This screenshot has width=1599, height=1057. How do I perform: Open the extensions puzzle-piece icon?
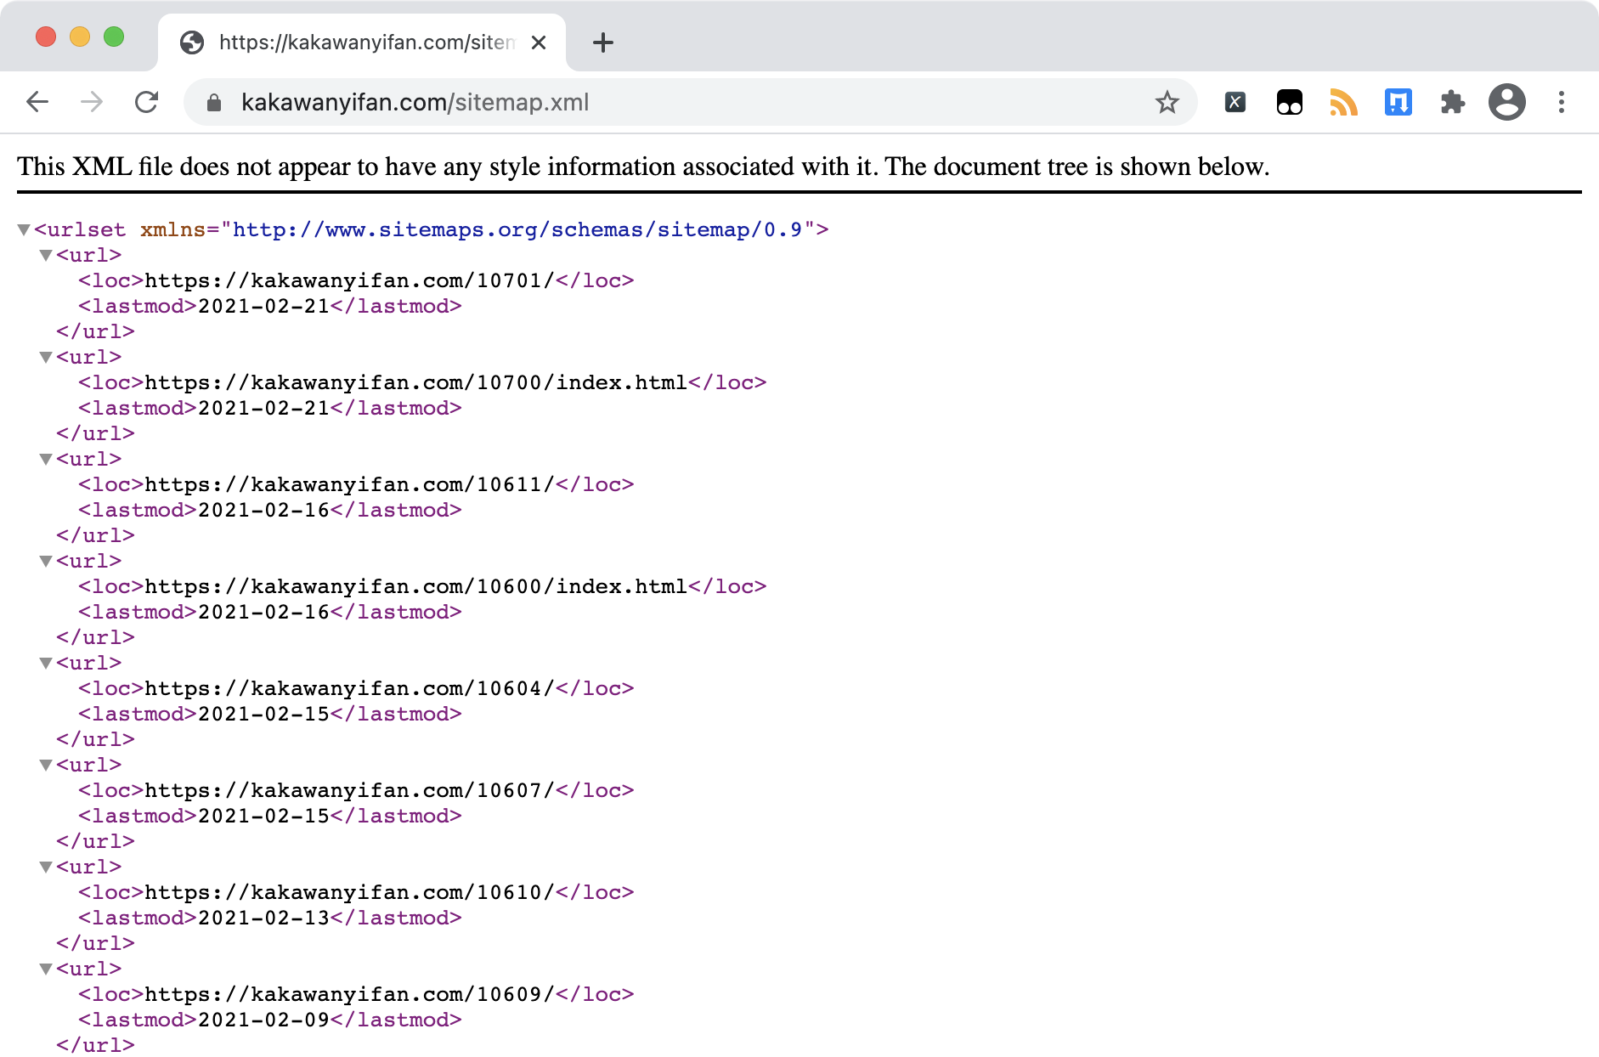[1453, 102]
